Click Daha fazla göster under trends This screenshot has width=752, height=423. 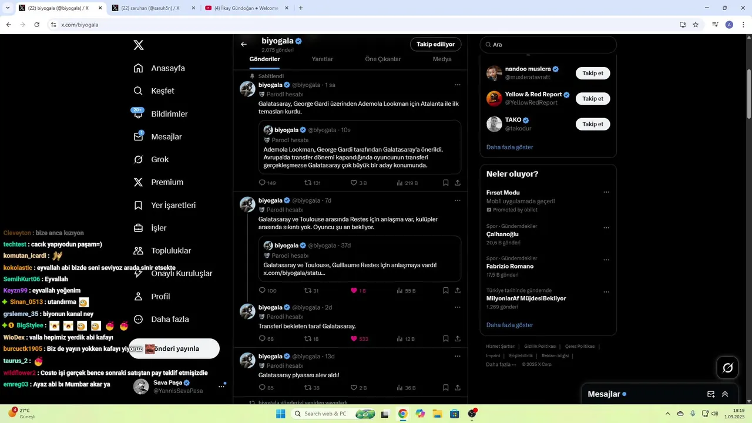pos(510,325)
